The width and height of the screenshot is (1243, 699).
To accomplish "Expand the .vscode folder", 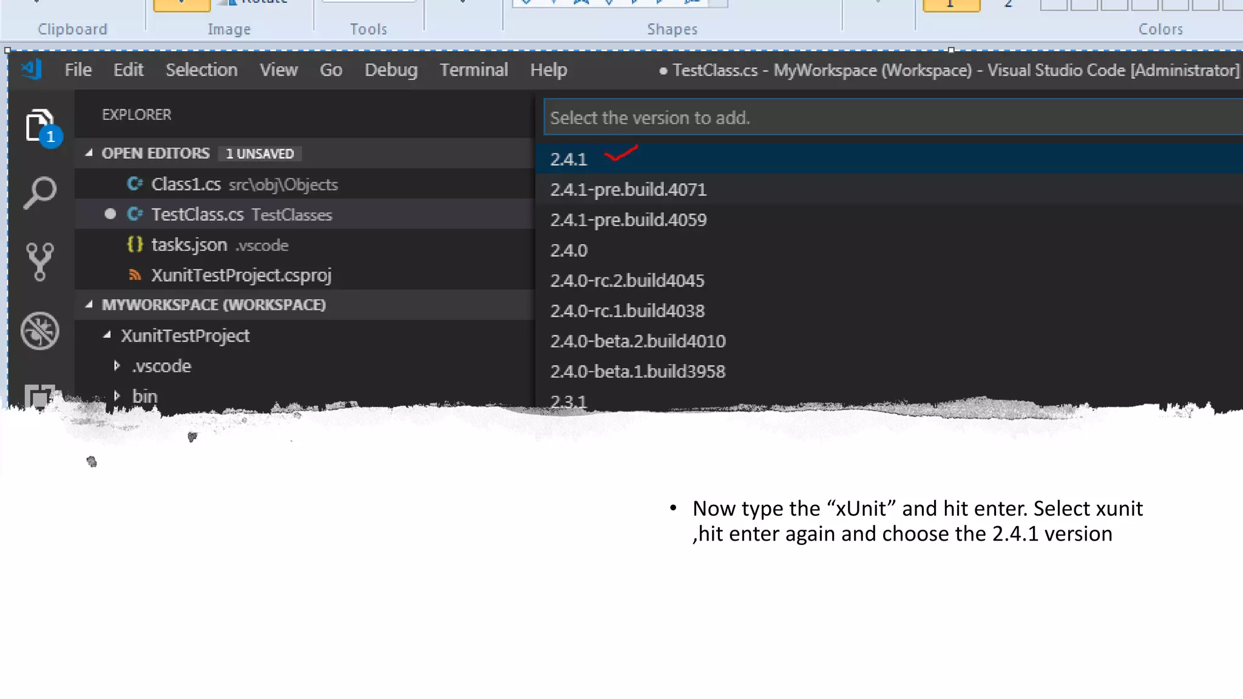I will 117,366.
